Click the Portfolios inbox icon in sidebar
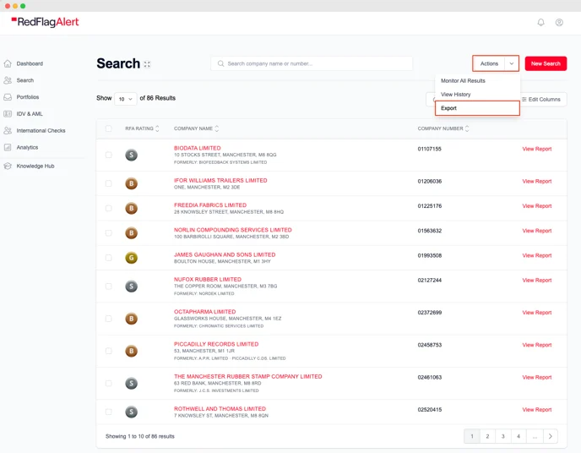 [x=8, y=97]
